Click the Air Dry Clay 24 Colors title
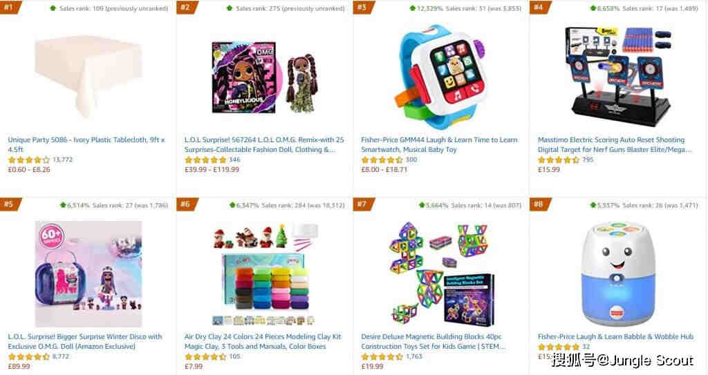This screenshot has width=708, height=375. [263, 341]
